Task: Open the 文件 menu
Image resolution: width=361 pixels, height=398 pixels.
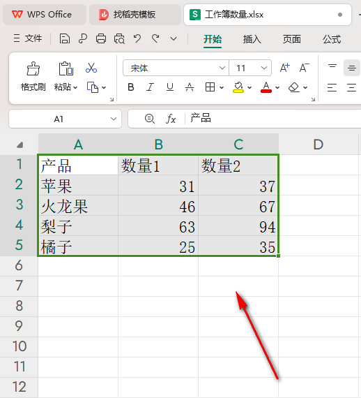Action: click(x=28, y=38)
